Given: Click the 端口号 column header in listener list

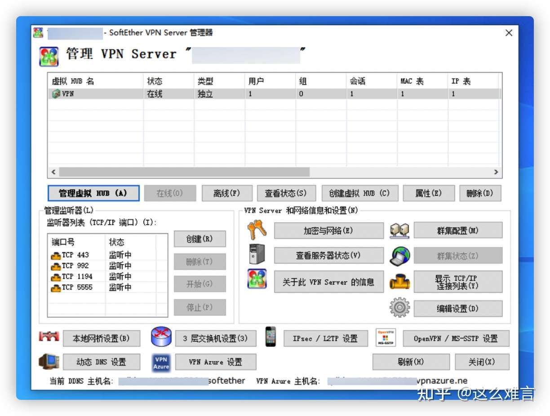Looking at the screenshot, I should coord(76,242).
